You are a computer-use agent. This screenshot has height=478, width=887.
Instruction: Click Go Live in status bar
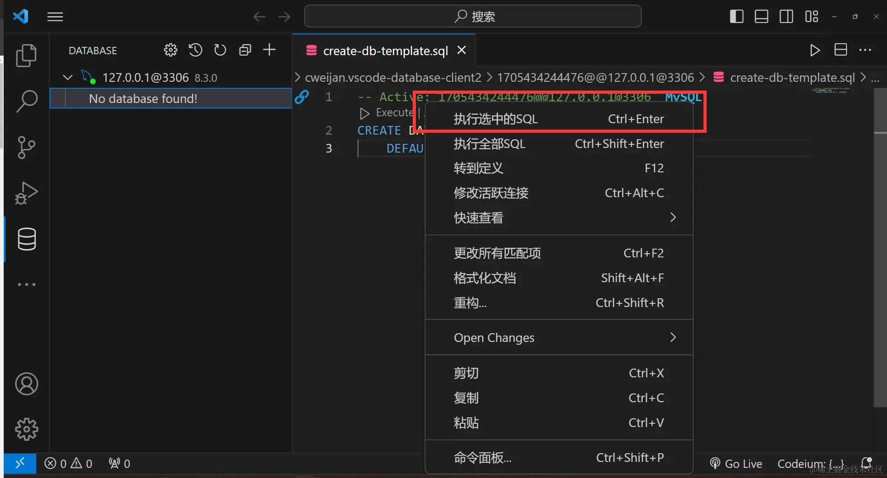tap(736, 464)
